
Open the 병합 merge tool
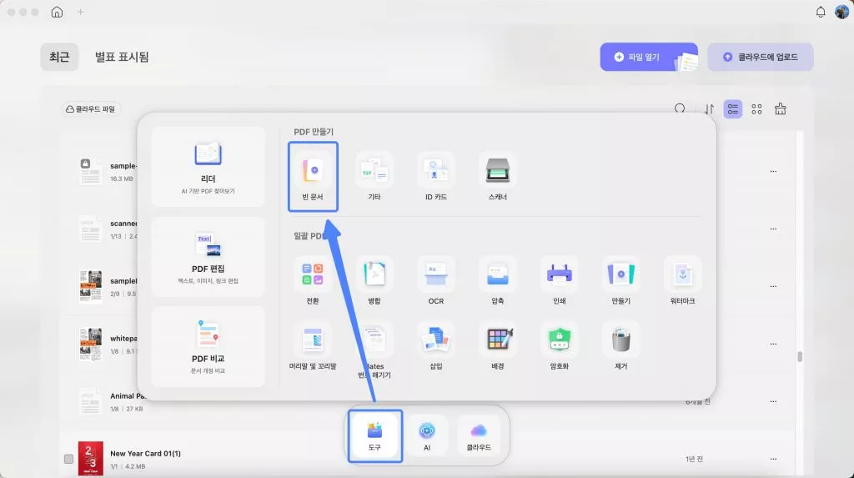pyautogui.click(x=374, y=280)
